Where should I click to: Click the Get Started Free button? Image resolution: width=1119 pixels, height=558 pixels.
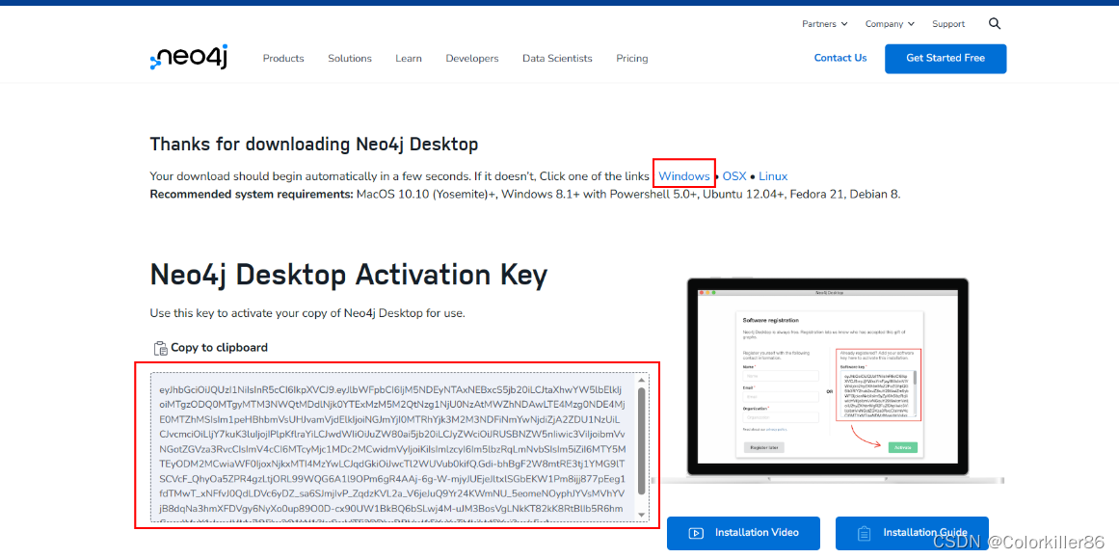[x=946, y=59]
